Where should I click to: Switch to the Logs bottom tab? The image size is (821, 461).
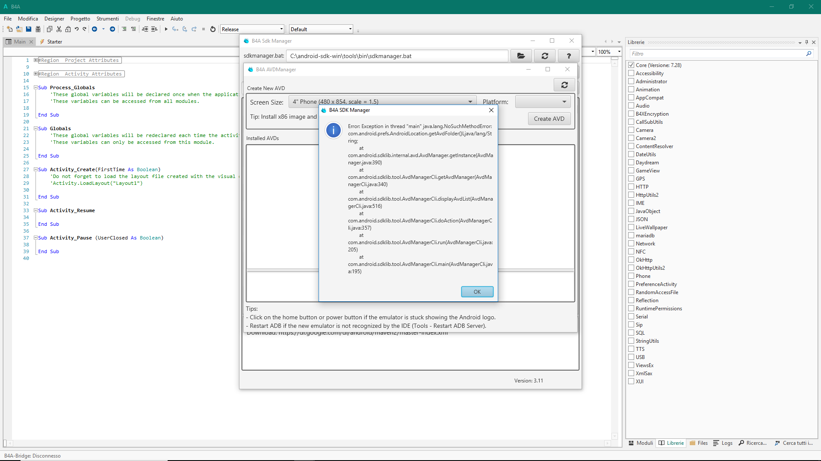[x=723, y=443]
